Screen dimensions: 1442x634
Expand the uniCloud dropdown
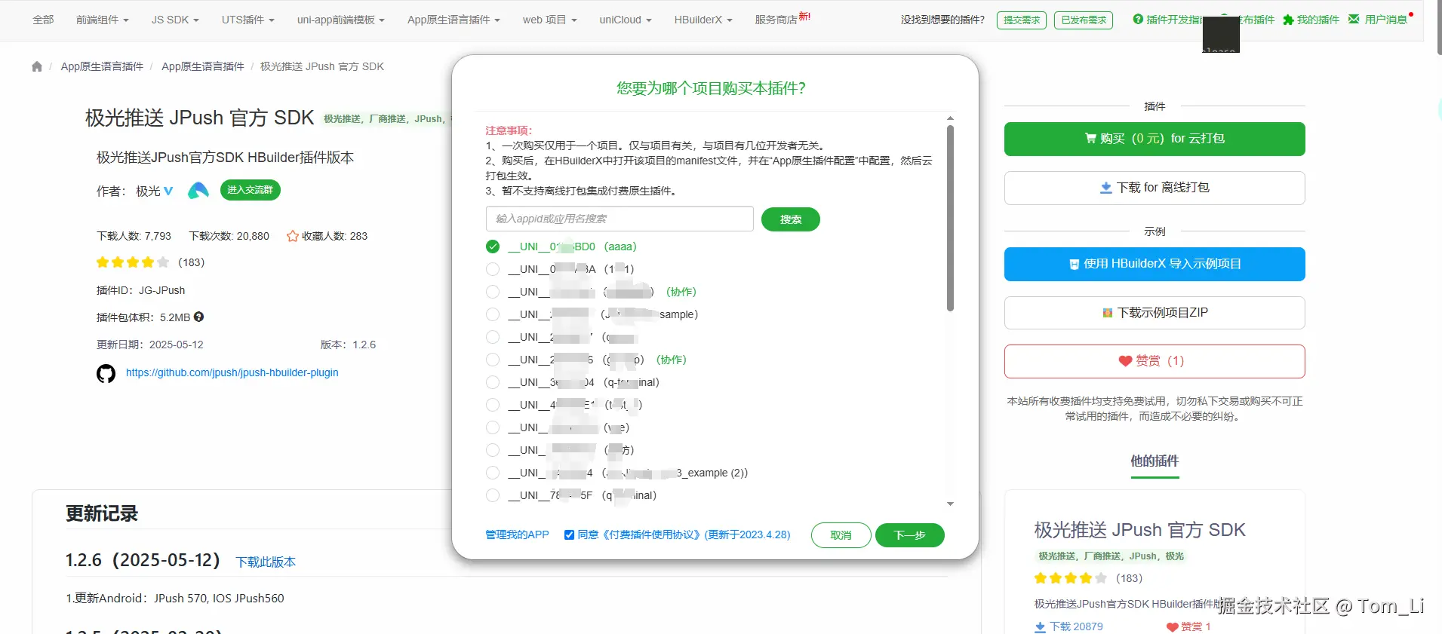[x=626, y=20]
